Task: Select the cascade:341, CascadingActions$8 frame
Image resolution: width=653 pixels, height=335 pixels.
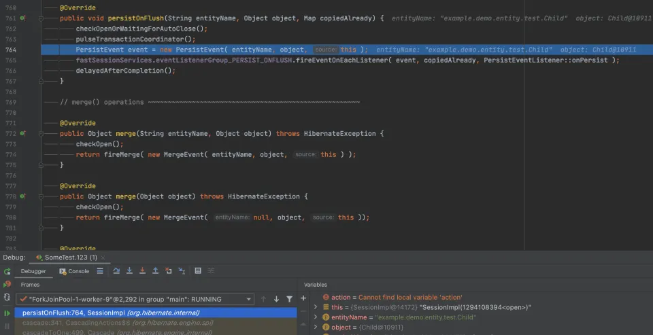Action: click(x=156, y=323)
